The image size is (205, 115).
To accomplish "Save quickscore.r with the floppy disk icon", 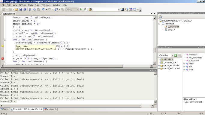I will tap(21, 9).
